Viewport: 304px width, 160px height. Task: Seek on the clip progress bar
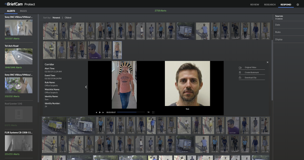click(131, 112)
